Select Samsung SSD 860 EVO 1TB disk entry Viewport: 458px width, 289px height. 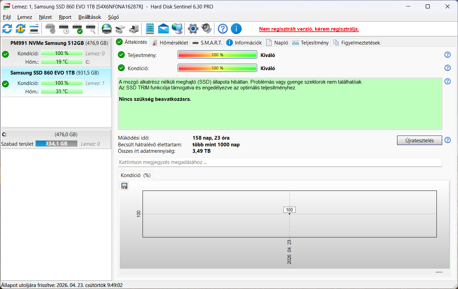(x=56, y=82)
